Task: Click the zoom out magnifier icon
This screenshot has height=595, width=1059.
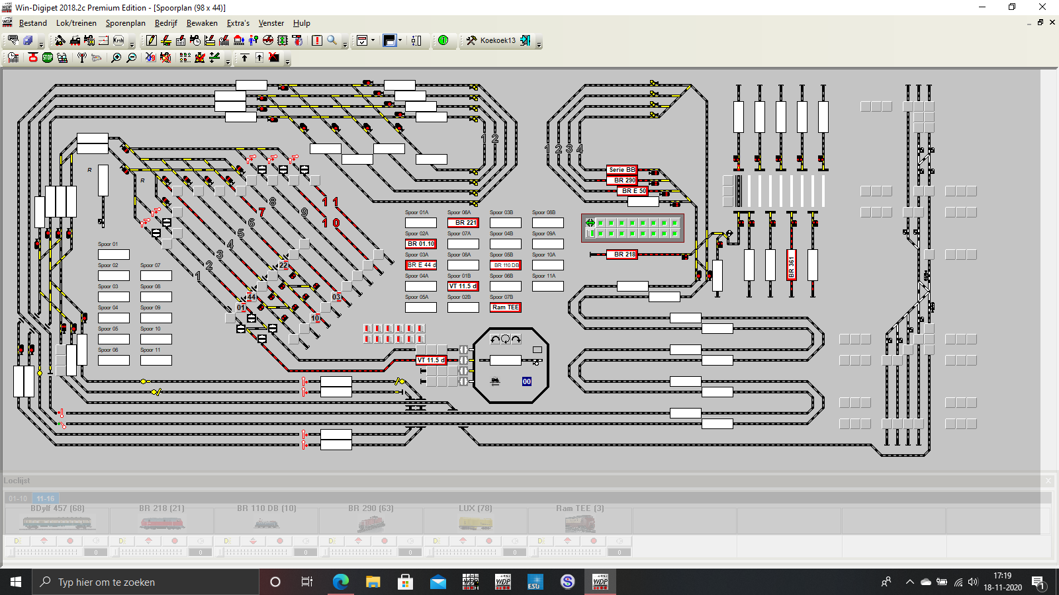Action: click(x=132, y=58)
